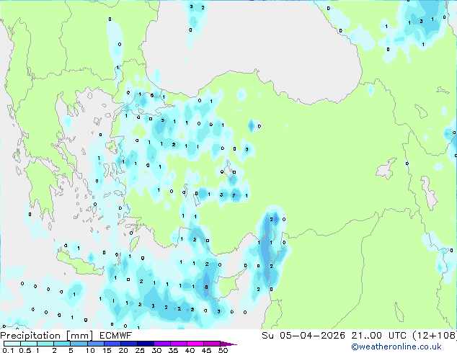Click the 0.5–1 mm legend color swatch

(29, 344)
